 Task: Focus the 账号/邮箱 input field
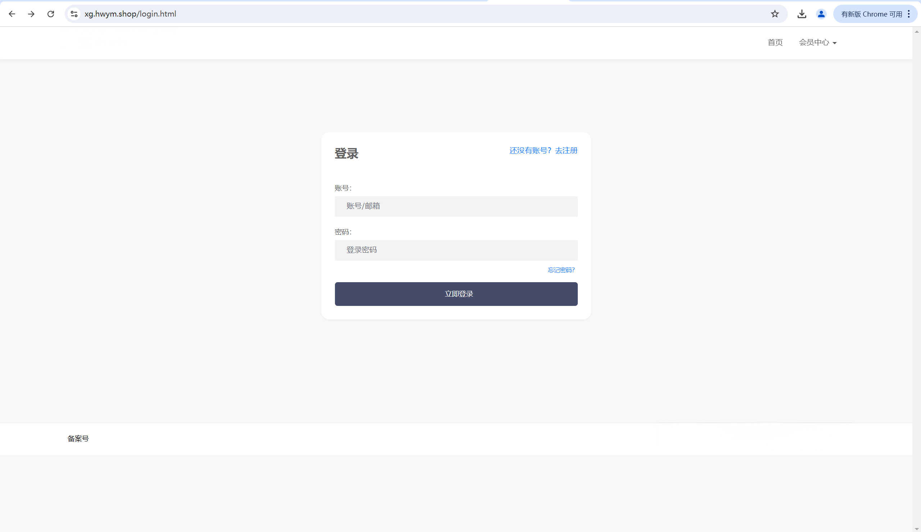pos(456,206)
